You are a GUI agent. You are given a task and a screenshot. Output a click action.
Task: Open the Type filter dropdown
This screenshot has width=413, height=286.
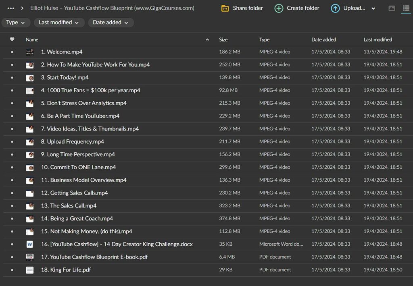tap(16, 23)
